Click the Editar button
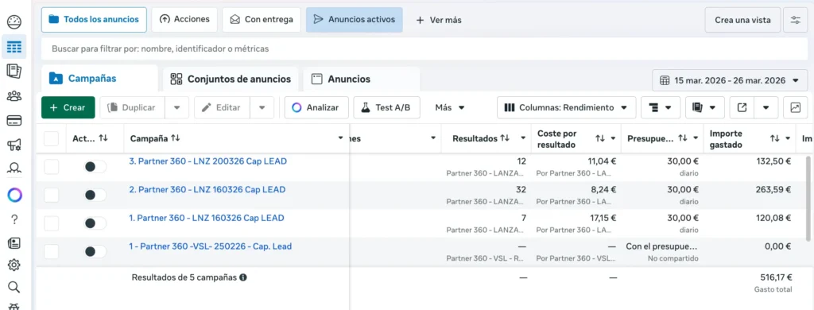This screenshot has height=310, width=814. [x=223, y=107]
